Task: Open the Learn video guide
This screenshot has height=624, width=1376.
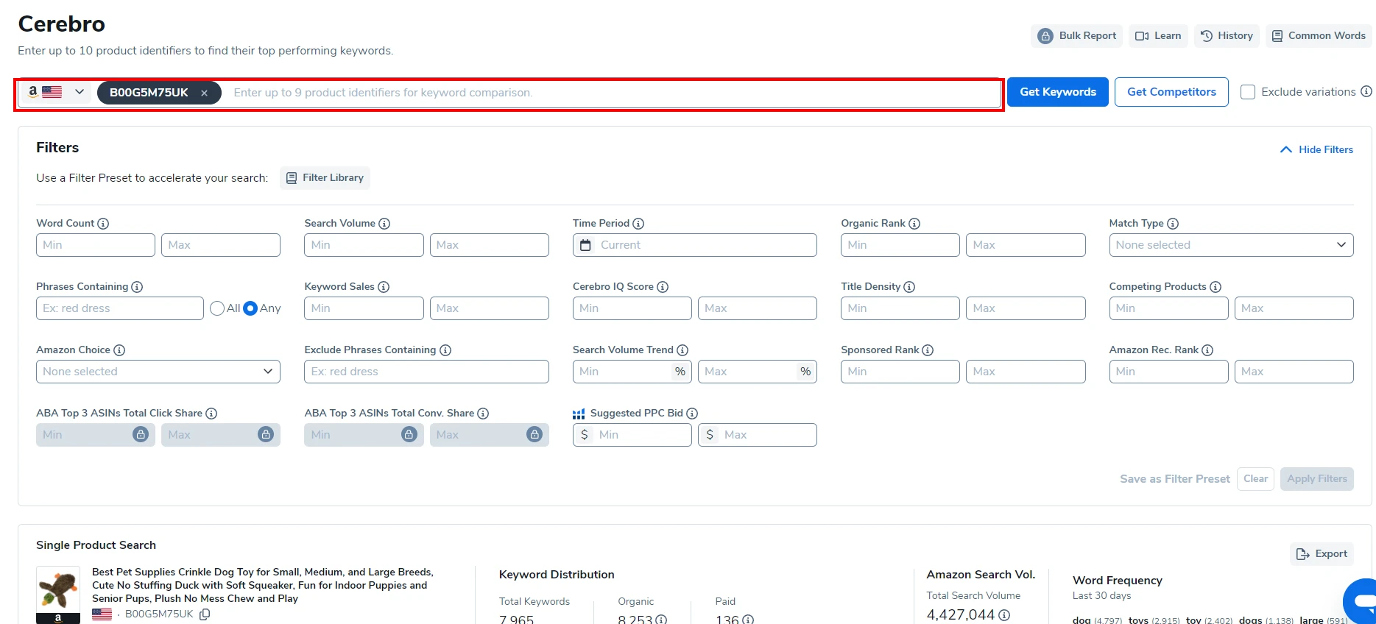Action: 1158,35
